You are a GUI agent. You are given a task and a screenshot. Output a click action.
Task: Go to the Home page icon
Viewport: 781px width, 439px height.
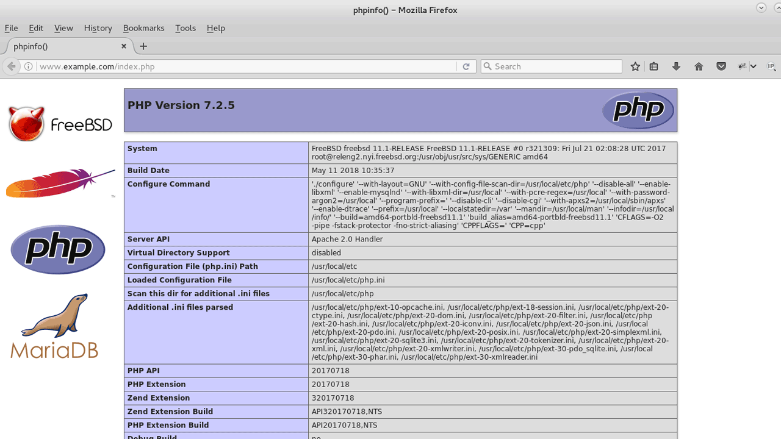click(699, 66)
